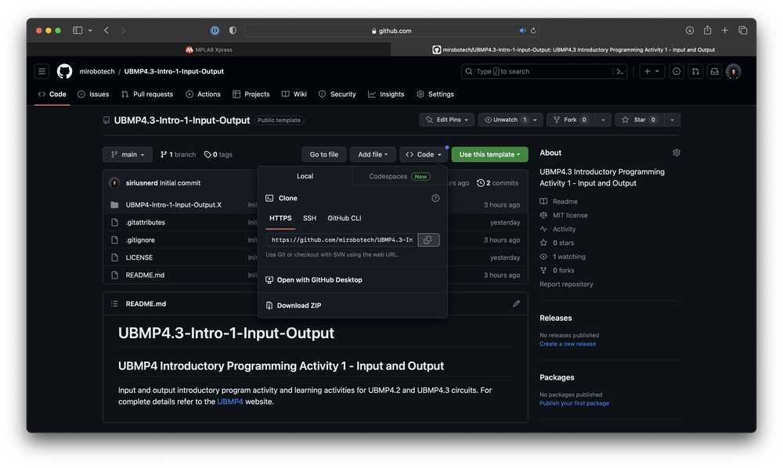Open the main branch dropdown
Screen dimensions: 783x468
point(128,155)
